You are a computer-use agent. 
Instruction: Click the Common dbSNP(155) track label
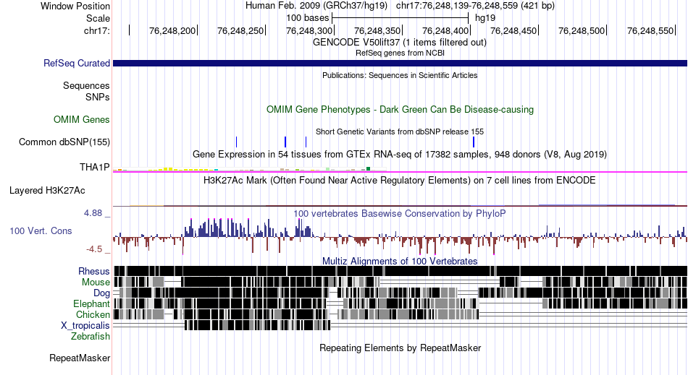(x=64, y=142)
